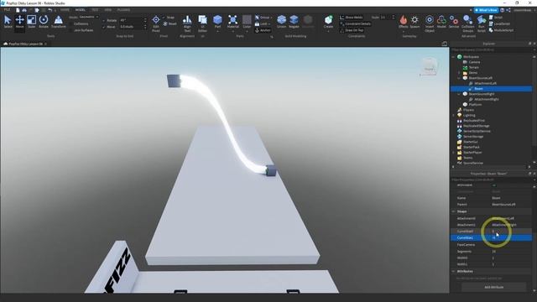The width and height of the screenshot is (537, 302).
Task: Open Collision Groups
Action: (468, 23)
